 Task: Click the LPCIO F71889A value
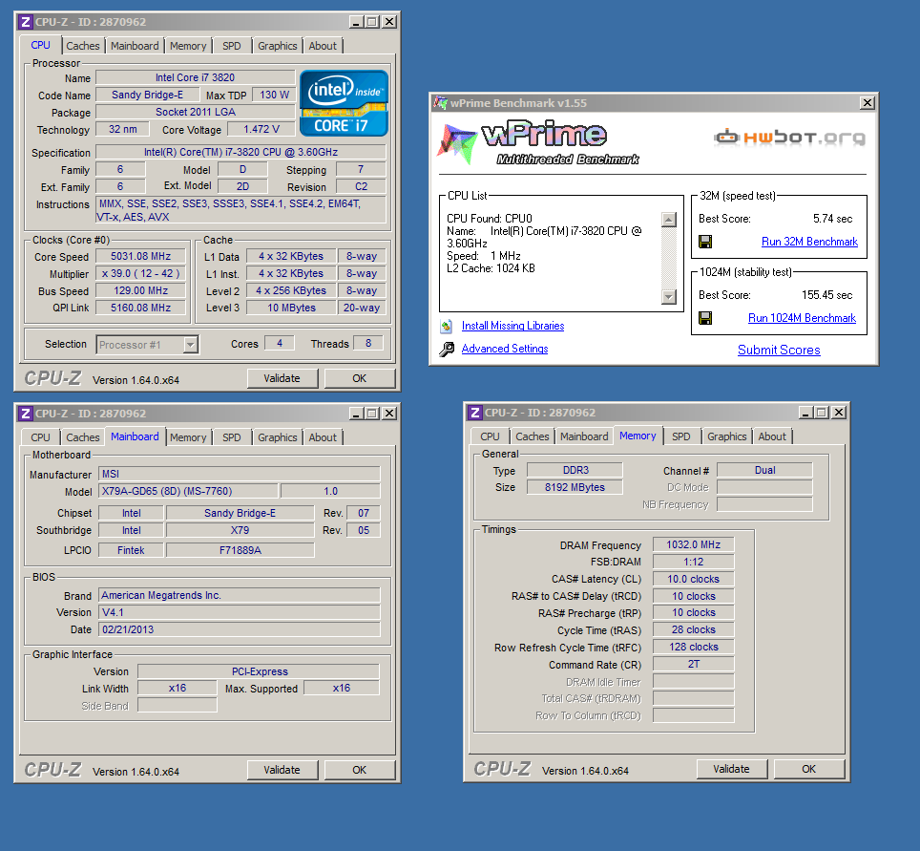click(240, 550)
